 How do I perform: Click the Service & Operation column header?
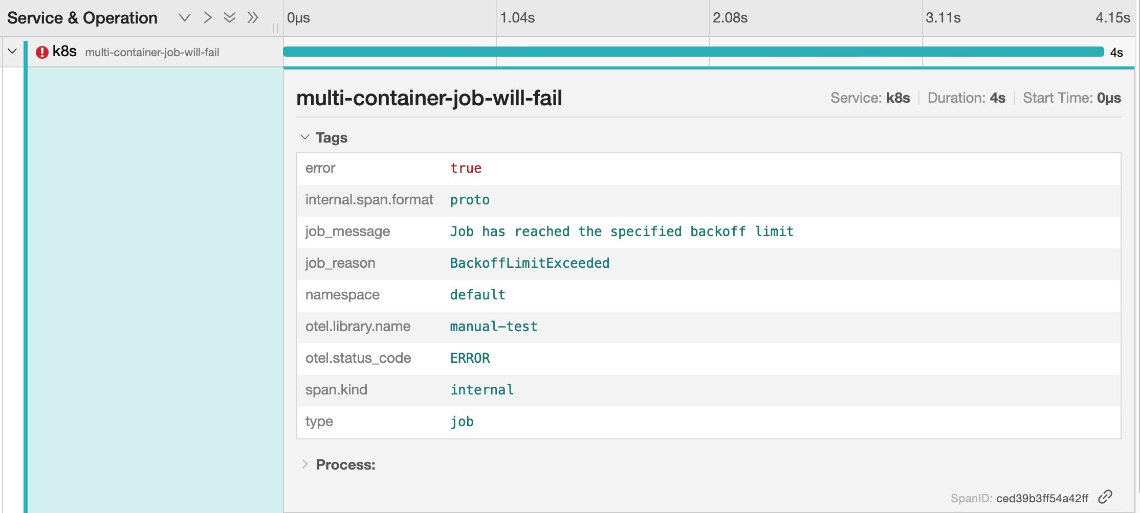(x=83, y=17)
